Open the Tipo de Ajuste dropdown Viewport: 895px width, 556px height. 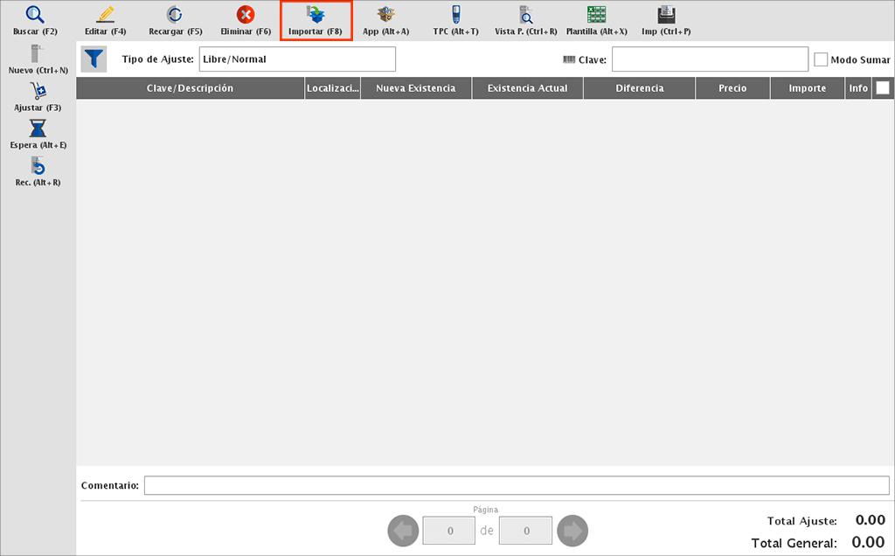click(297, 59)
